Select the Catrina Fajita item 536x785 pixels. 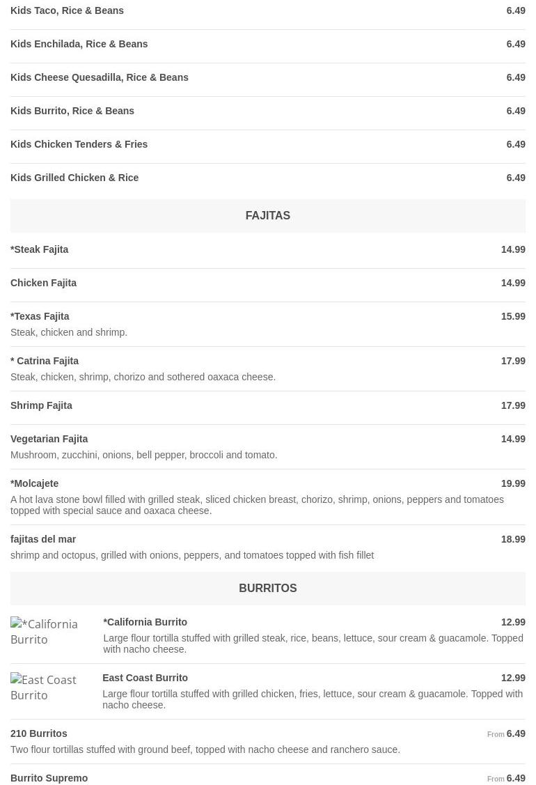tap(45, 362)
